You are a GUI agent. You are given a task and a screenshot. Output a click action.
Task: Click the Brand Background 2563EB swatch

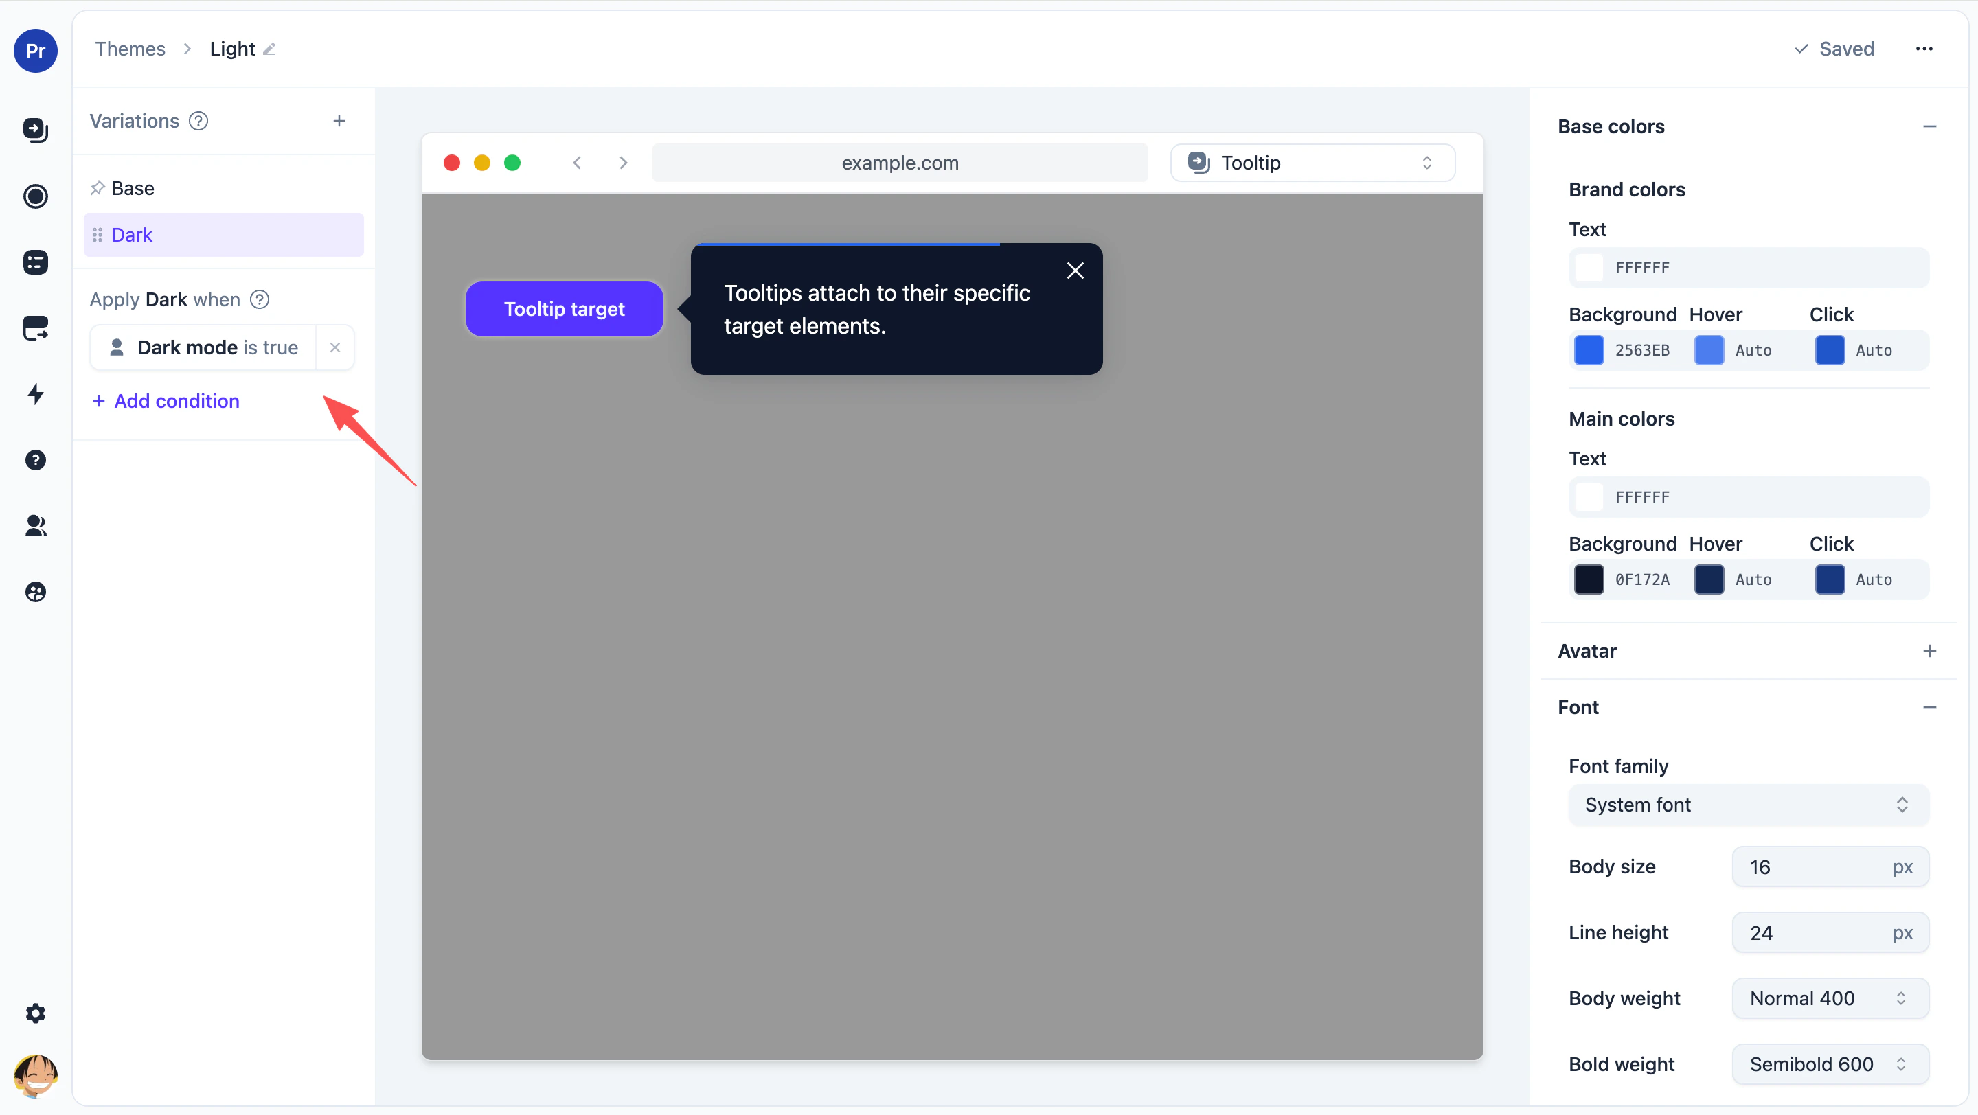click(1589, 350)
